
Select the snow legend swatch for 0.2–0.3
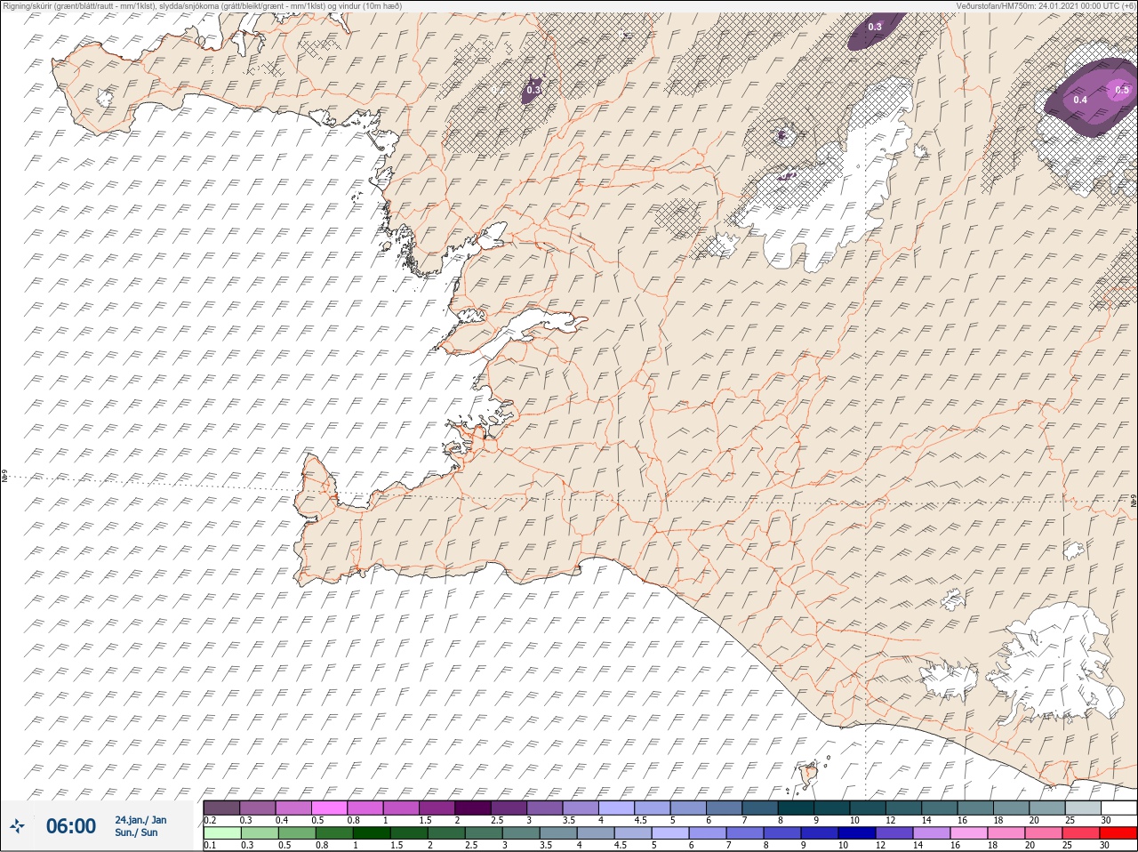pos(221,808)
